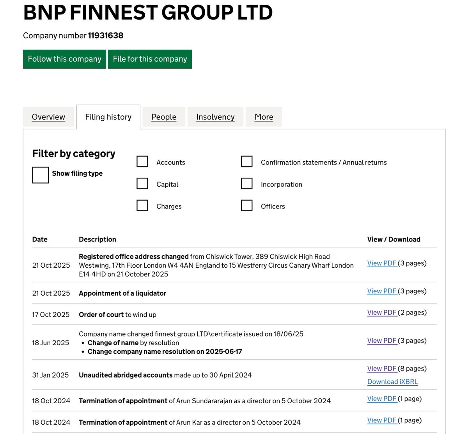Enable the Capital category filter
Image resolution: width=468 pixels, height=434 pixels.
tap(142, 183)
